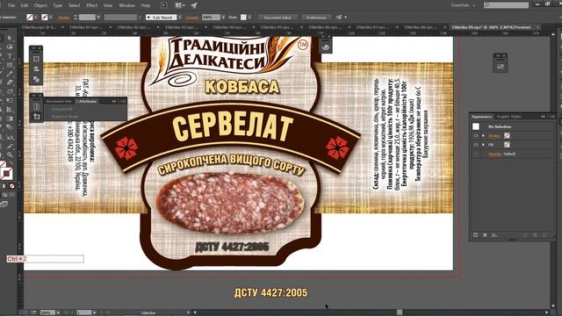562x316 pixels.
Task: Switch to the Etiketka-03.eps tab
Action: point(182,27)
